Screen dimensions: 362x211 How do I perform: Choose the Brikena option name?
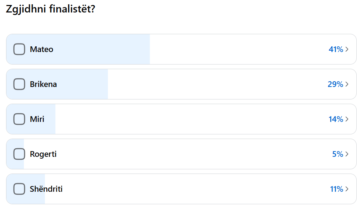click(x=43, y=84)
